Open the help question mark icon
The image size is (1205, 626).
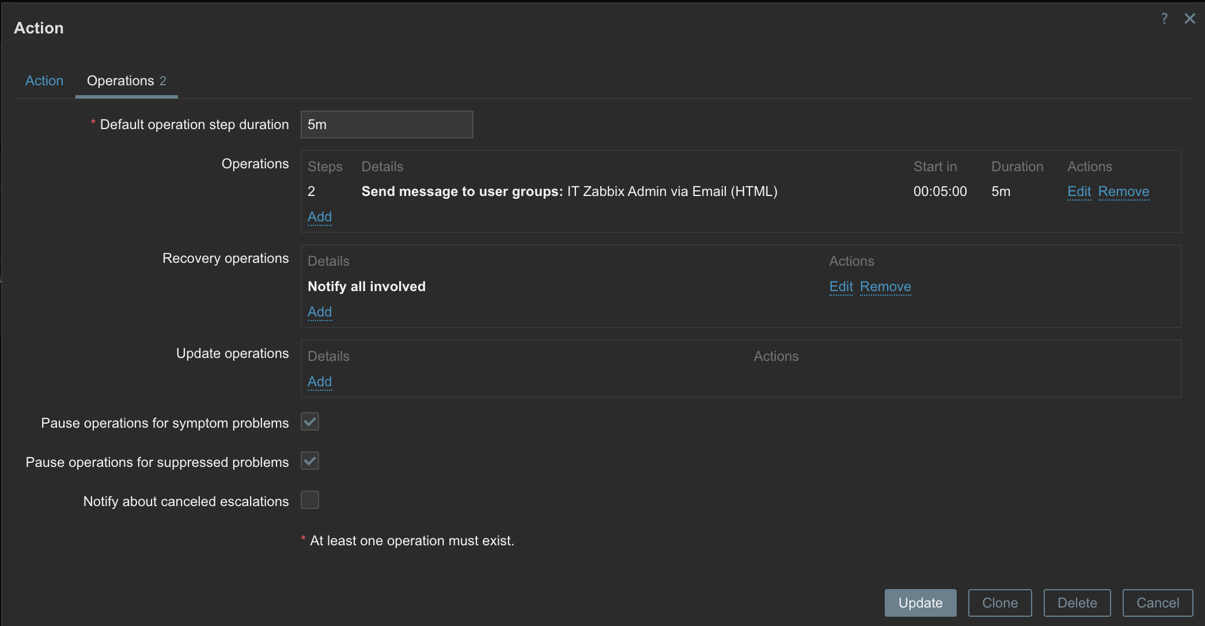[x=1164, y=18]
